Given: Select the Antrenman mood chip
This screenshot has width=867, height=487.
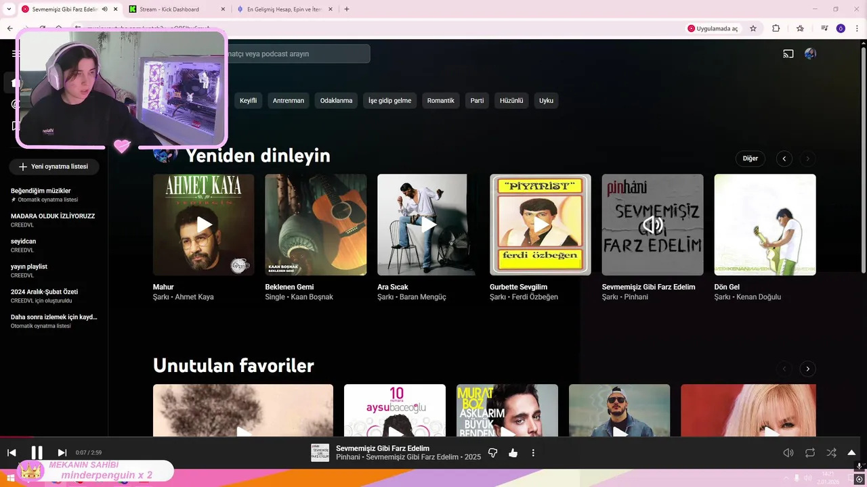Looking at the screenshot, I should [x=289, y=100].
